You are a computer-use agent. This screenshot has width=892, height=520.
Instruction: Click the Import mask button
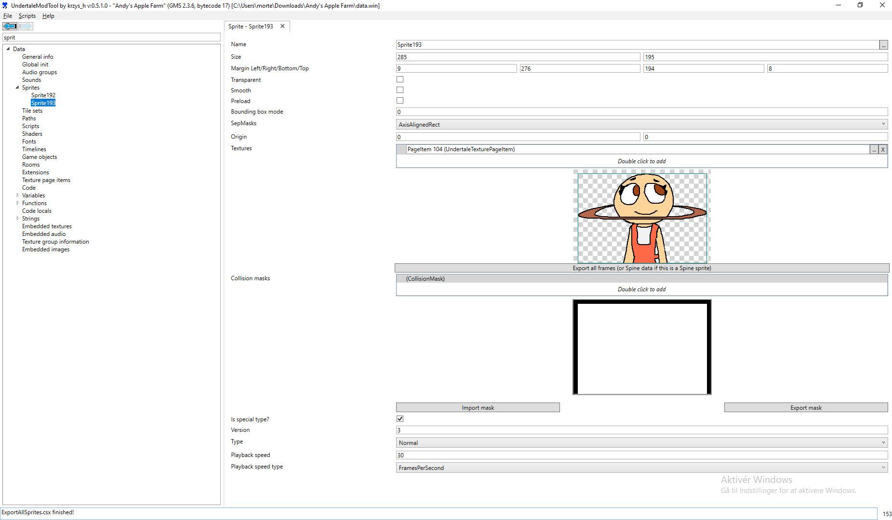(x=478, y=408)
